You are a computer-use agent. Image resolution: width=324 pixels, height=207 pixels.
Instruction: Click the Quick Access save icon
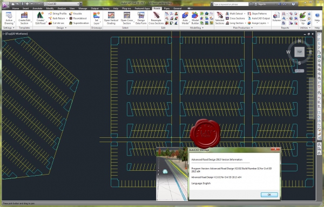(x=22, y=4)
